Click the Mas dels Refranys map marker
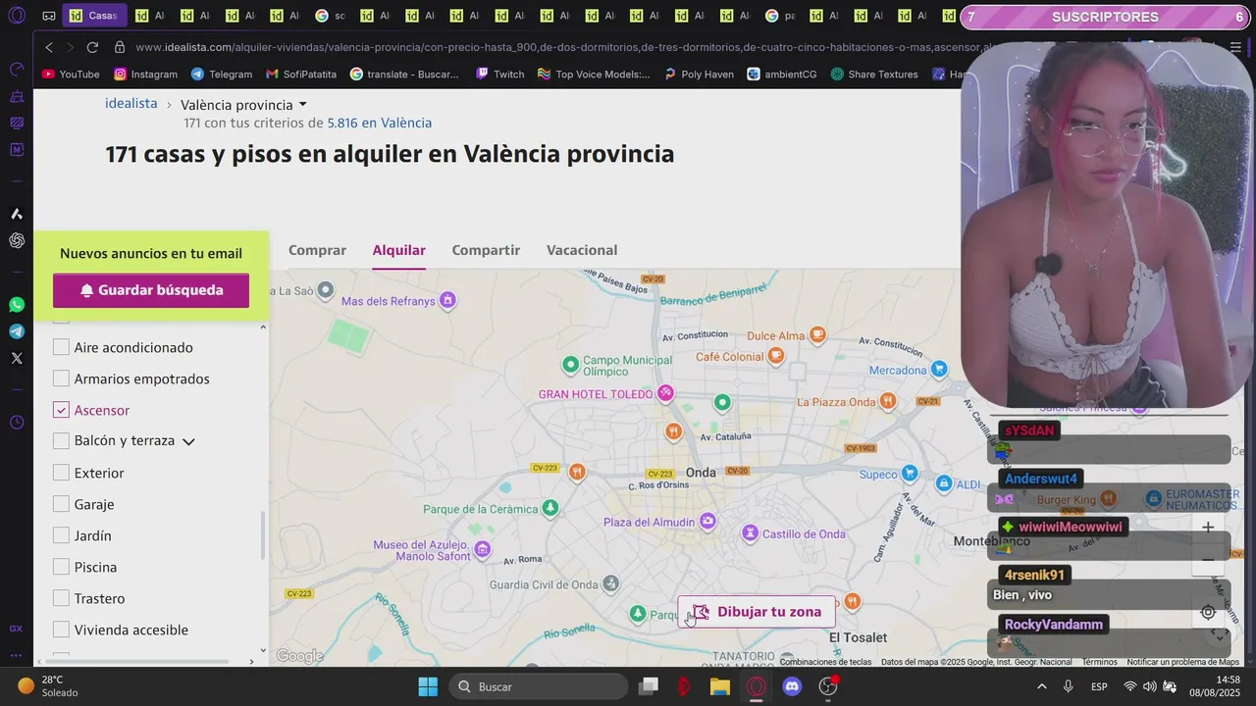This screenshot has height=706, width=1256. [447, 300]
